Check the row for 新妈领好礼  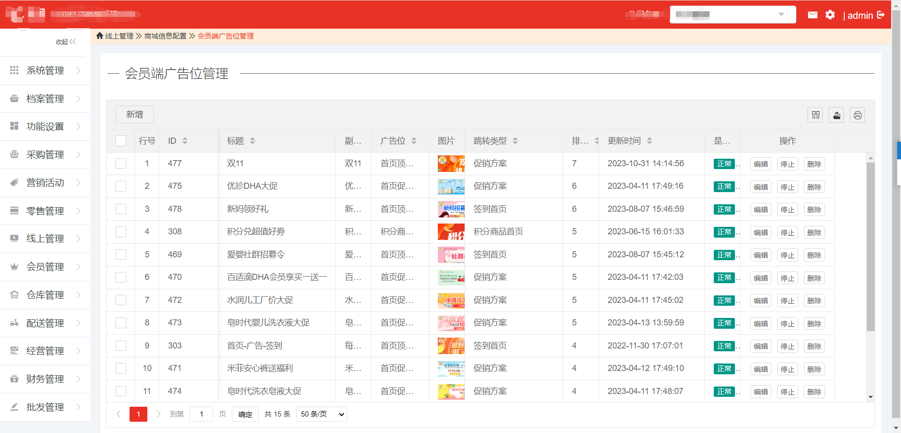tap(121, 209)
